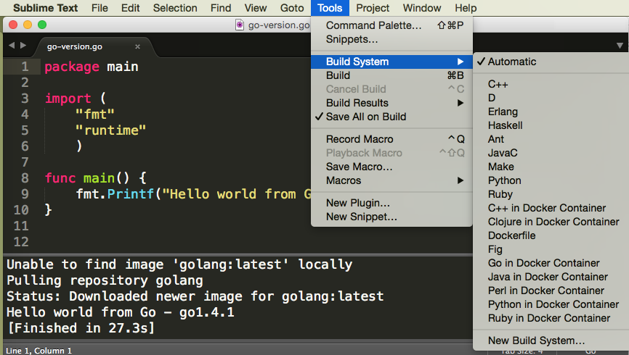Choose New Snippet… menu item
The image size is (629, 355).
point(391,217)
